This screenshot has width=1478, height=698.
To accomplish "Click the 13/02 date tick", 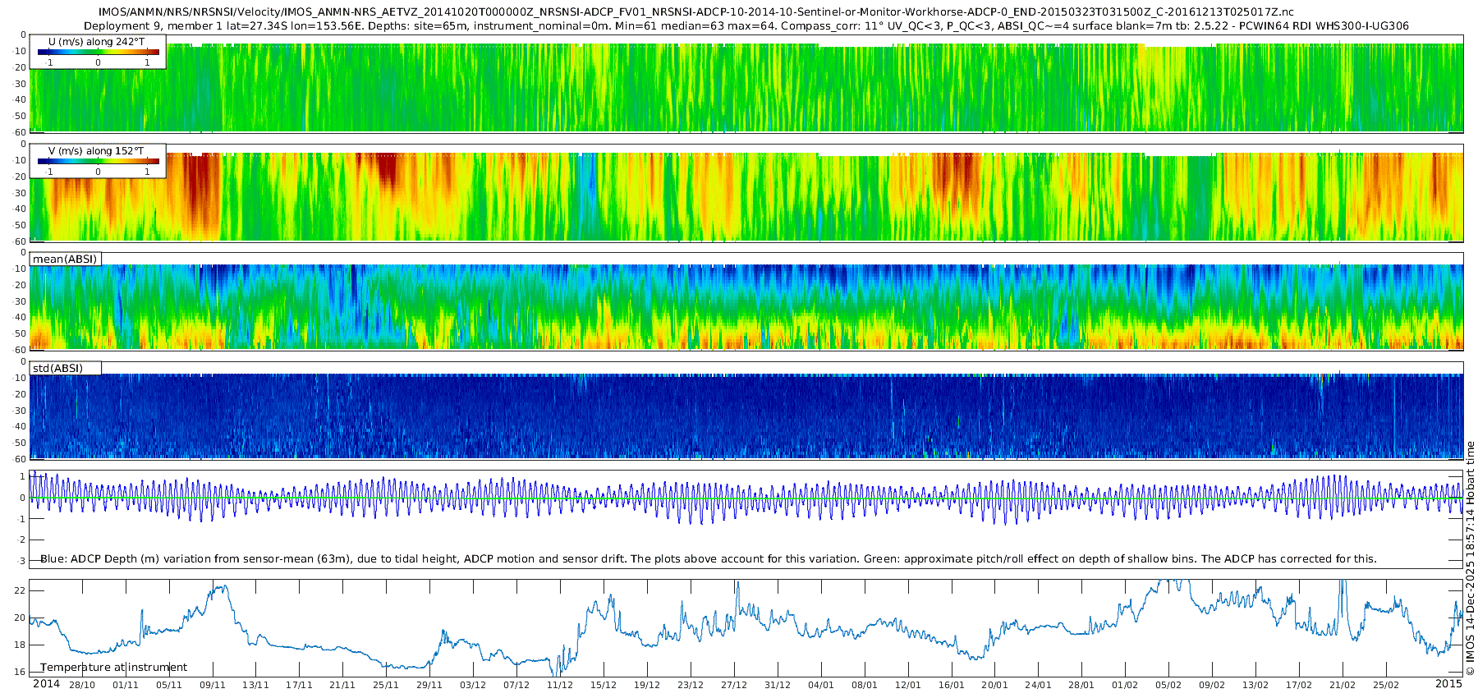I will (1255, 685).
